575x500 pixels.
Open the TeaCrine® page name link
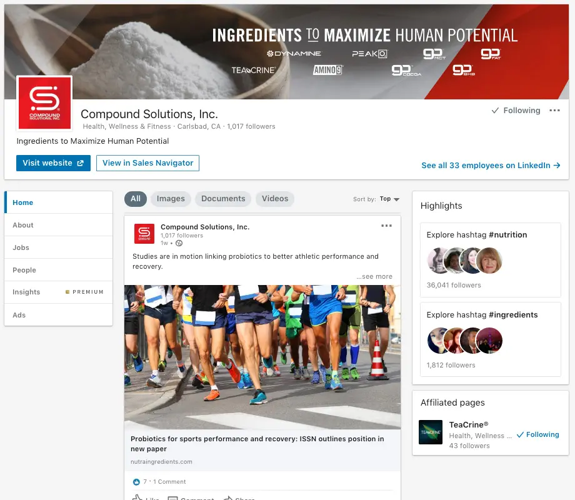click(x=469, y=425)
